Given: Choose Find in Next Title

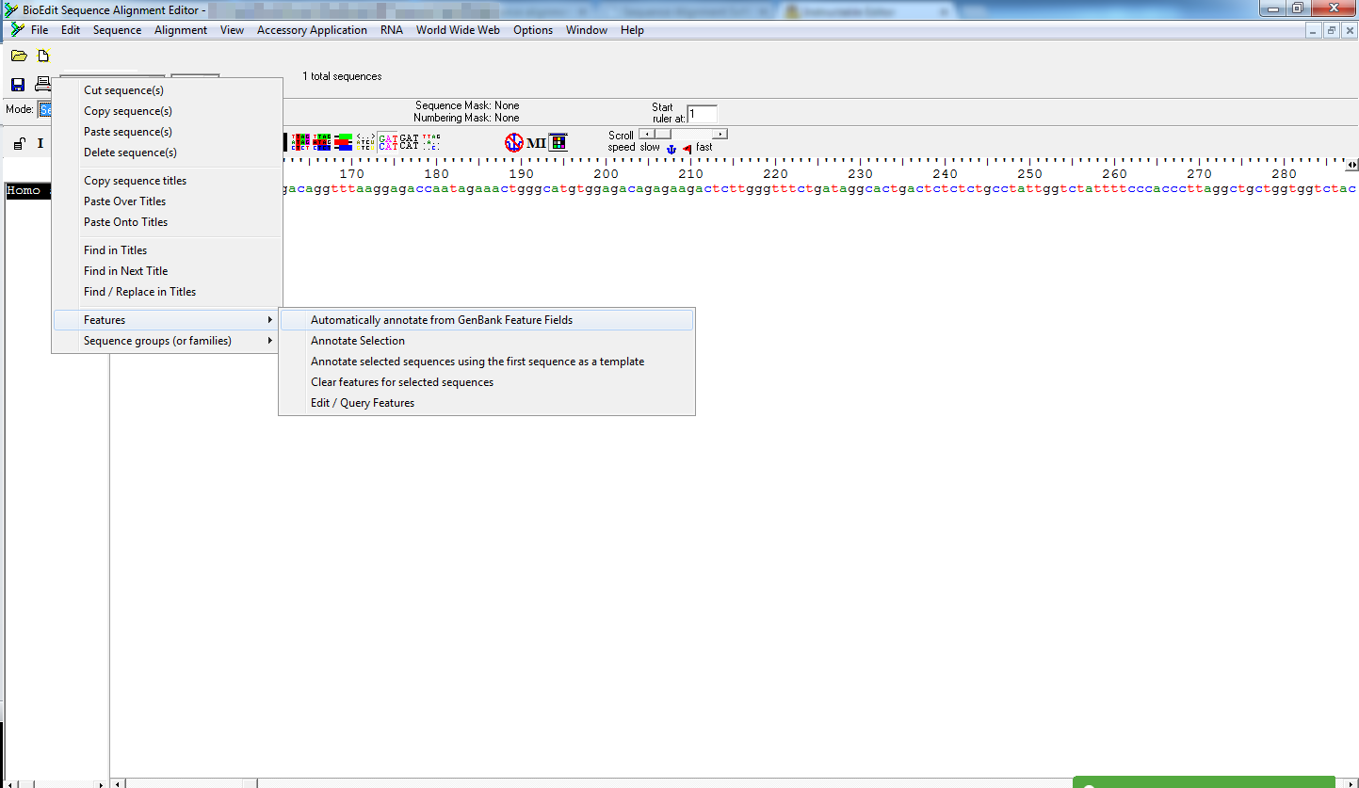Looking at the screenshot, I should [167, 271].
